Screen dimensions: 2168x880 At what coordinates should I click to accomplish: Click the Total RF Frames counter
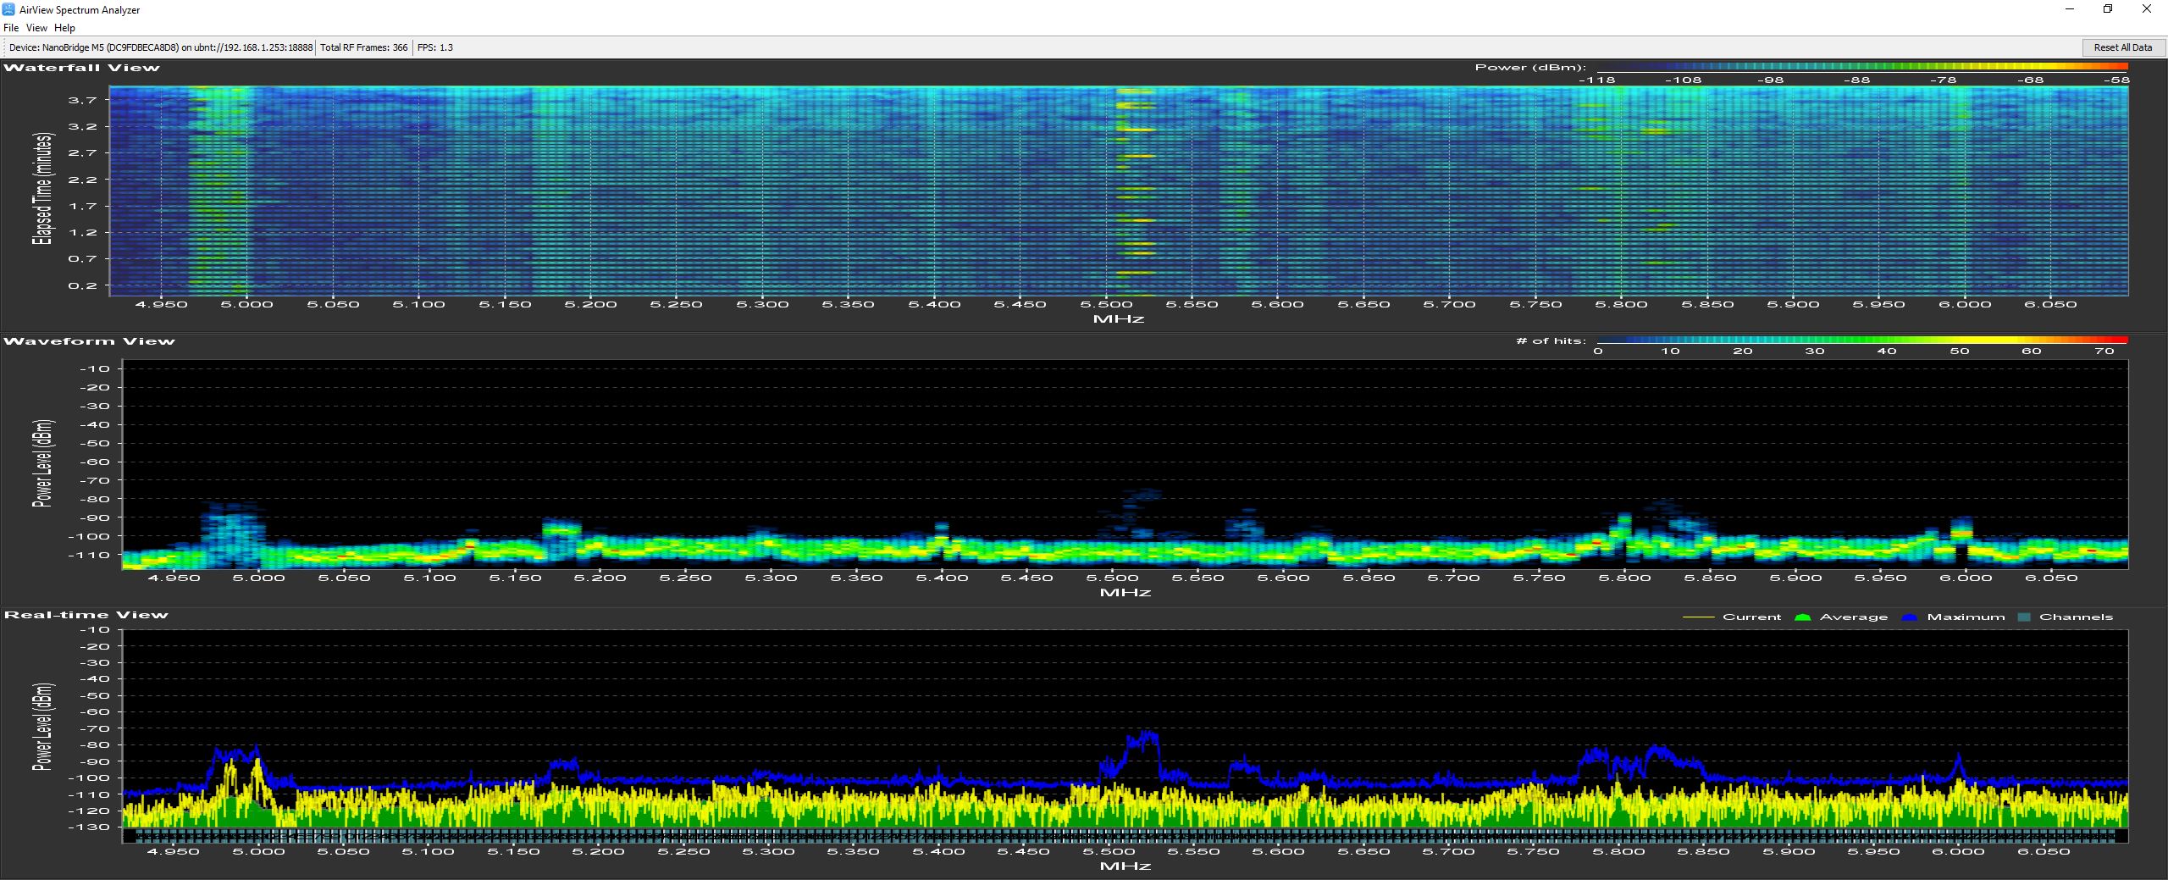[x=363, y=47]
